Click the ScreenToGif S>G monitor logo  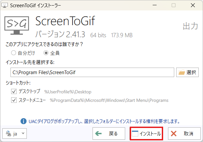(17, 25)
